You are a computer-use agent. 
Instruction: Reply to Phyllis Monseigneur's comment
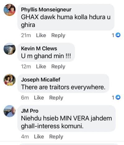58,36
